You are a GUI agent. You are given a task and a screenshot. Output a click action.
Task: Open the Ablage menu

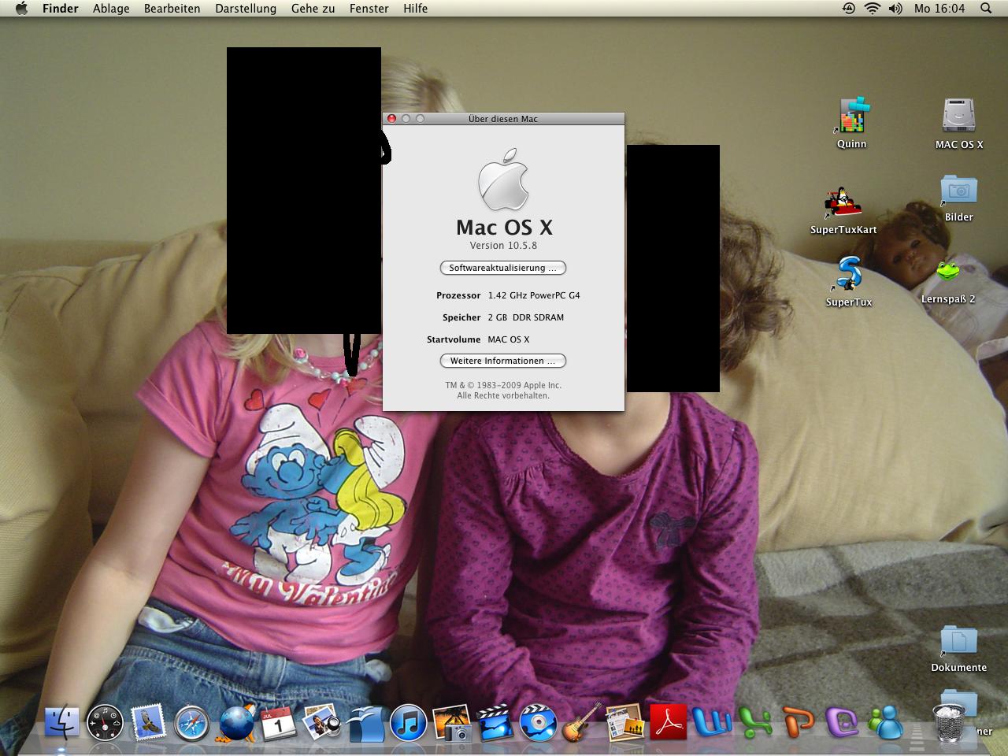coord(111,9)
